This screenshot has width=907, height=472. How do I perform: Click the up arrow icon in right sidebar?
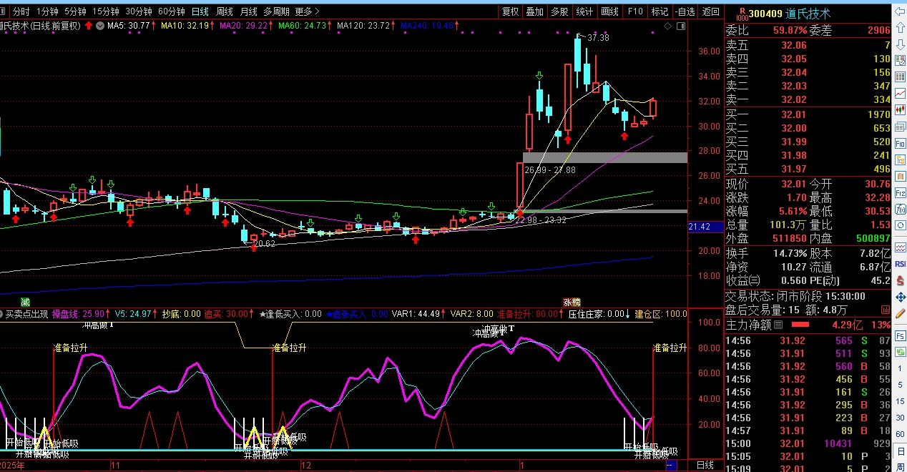pyautogui.click(x=900, y=28)
